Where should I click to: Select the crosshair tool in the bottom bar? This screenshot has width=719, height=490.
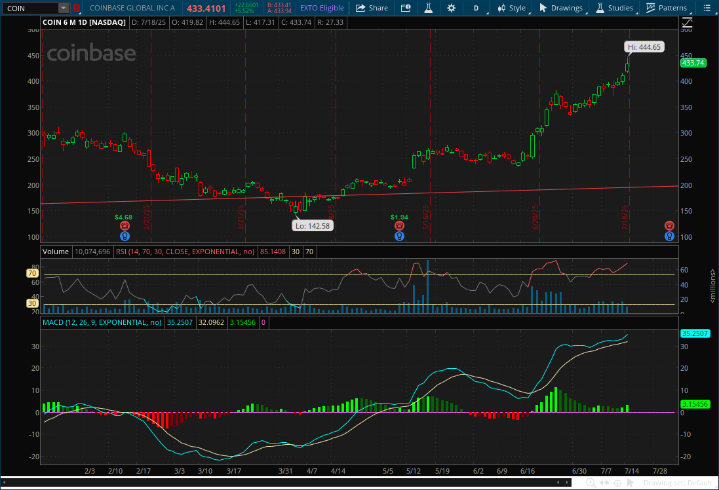pos(617,483)
